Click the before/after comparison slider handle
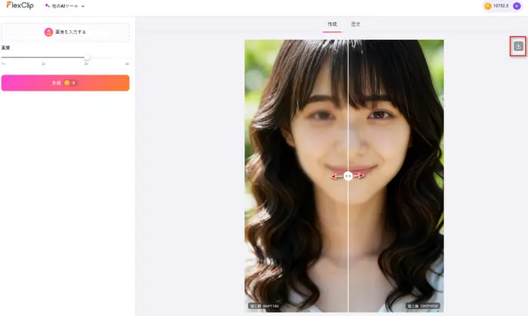Image resolution: width=528 pixels, height=316 pixels. (x=348, y=176)
